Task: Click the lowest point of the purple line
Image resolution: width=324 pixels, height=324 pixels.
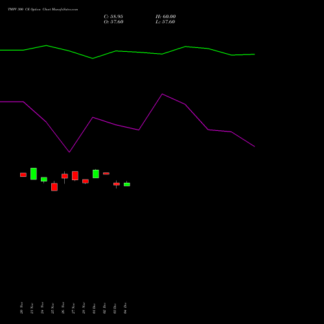Action: 69,152
